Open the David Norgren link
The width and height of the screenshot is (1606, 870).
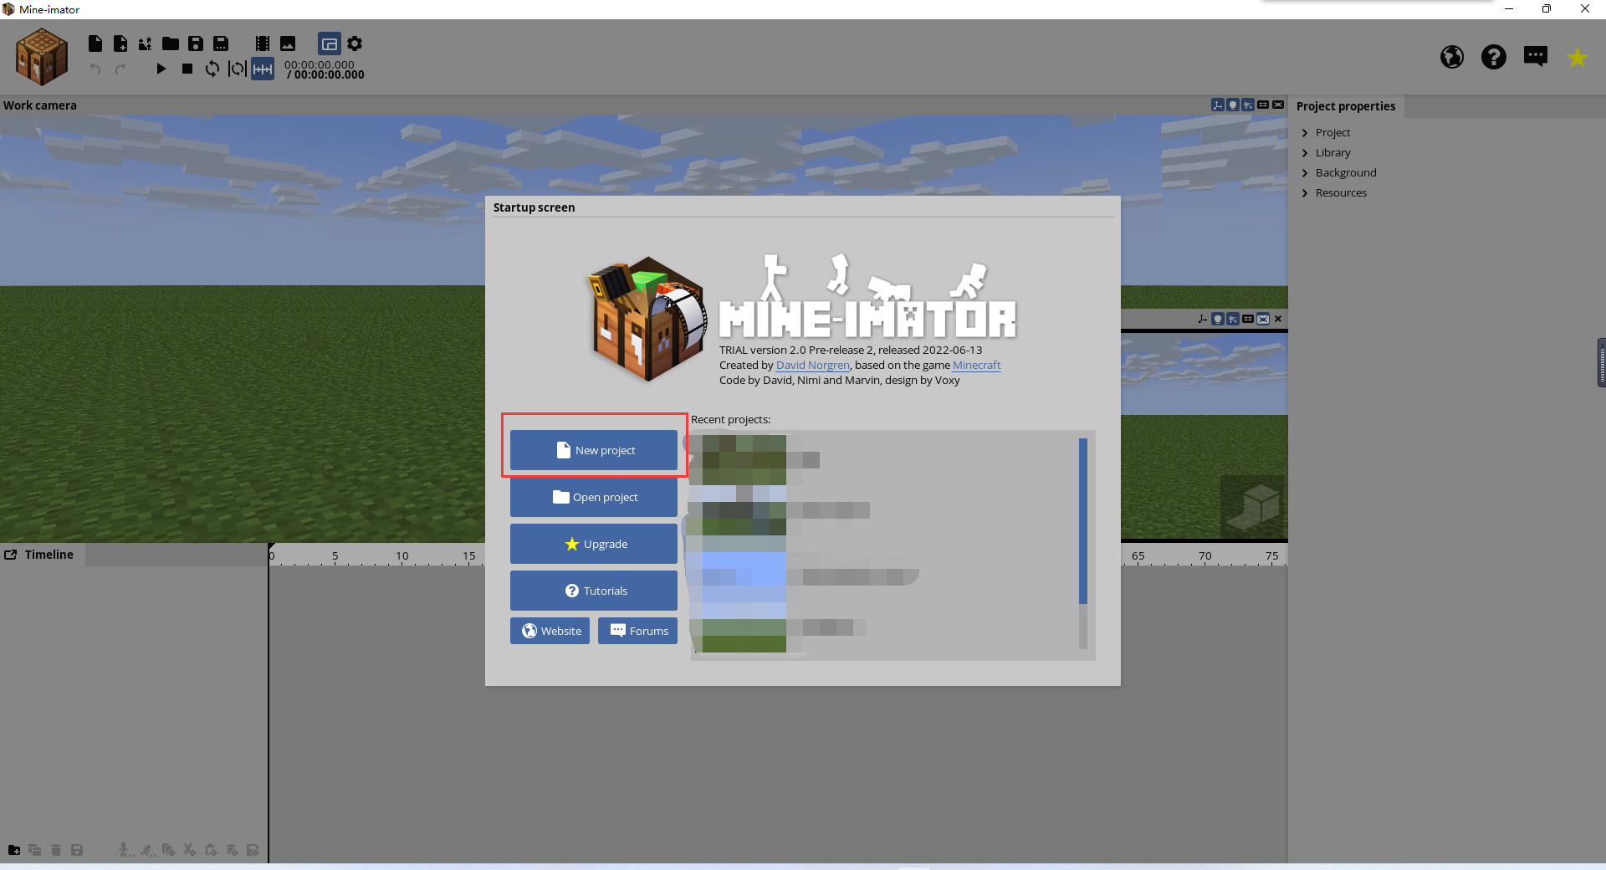(x=813, y=366)
